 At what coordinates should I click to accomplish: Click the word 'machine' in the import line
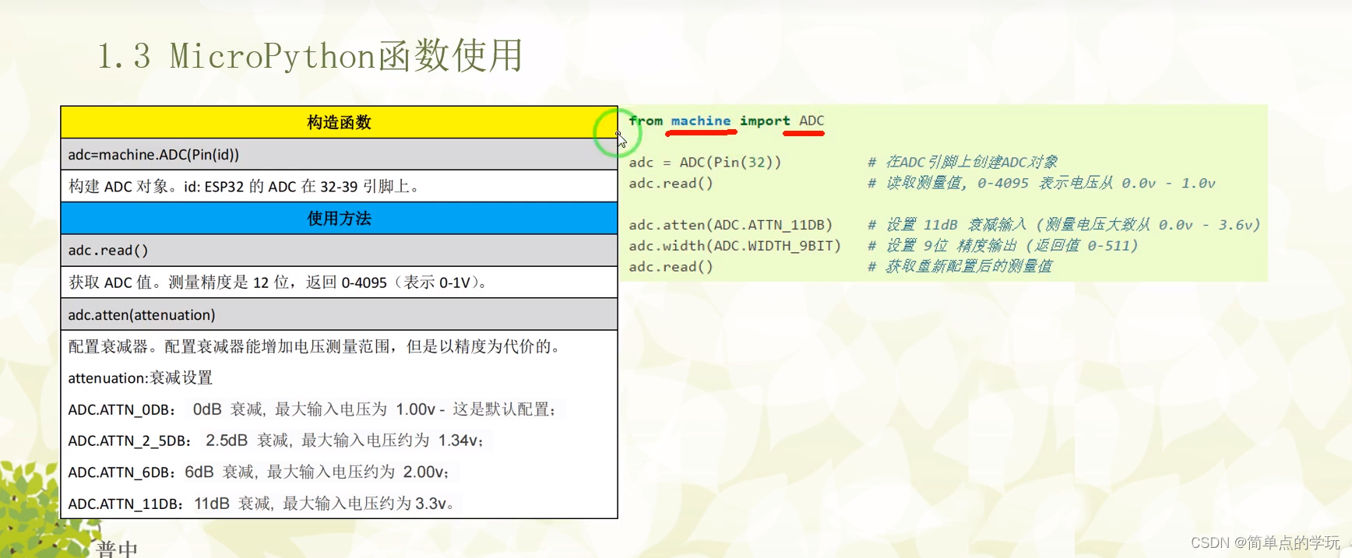(x=701, y=121)
